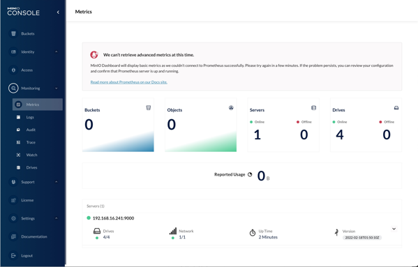The height and width of the screenshot is (267, 418).
Task: Collapse the Monitoring section chevron
Action: (57, 88)
